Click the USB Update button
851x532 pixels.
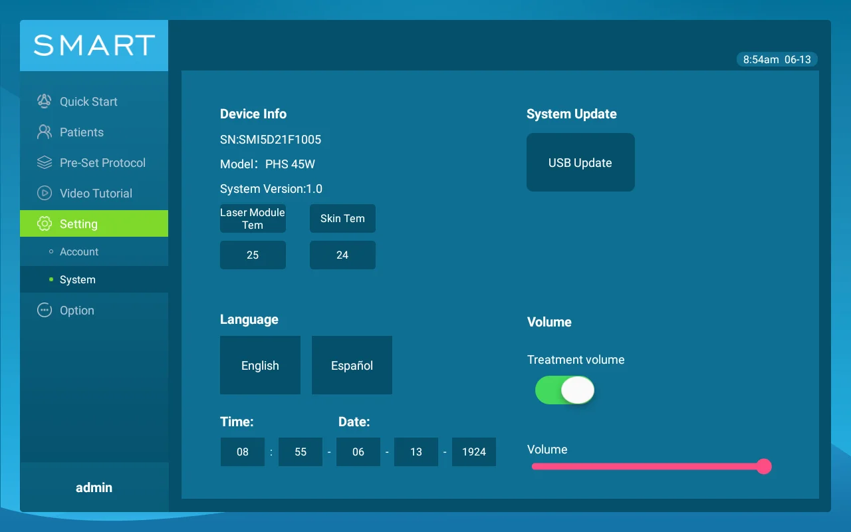point(580,162)
